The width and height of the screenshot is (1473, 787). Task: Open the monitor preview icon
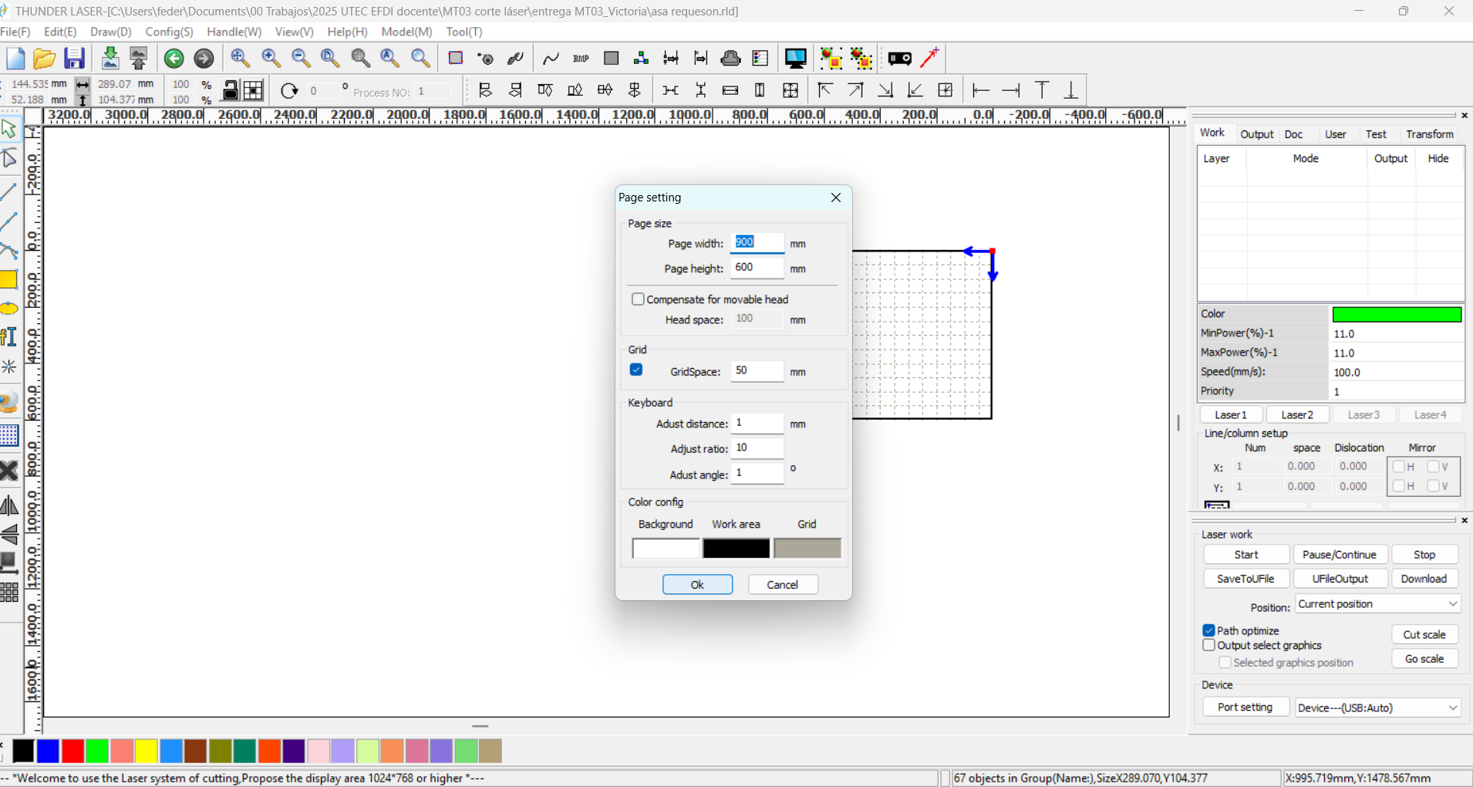point(795,59)
